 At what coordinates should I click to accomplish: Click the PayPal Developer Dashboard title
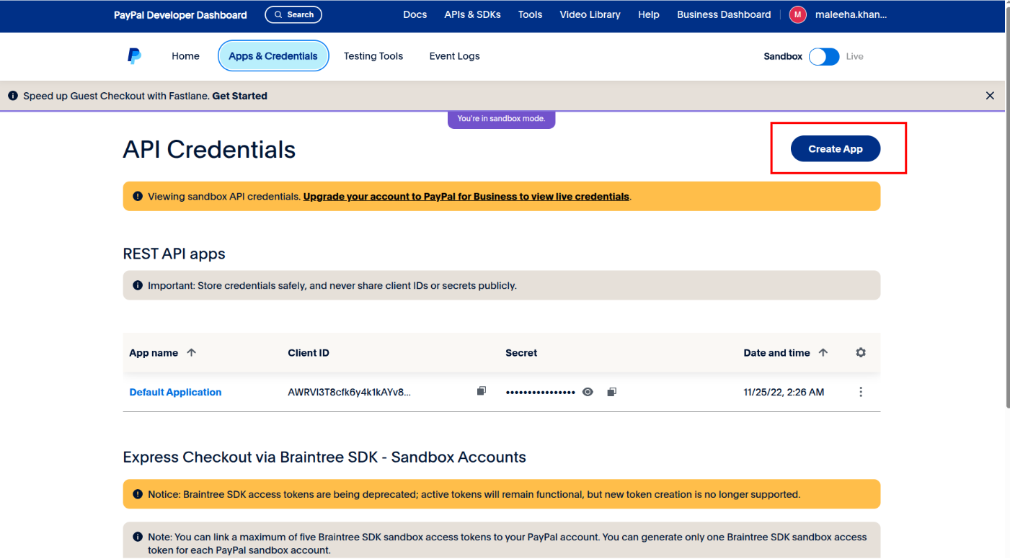[180, 14]
